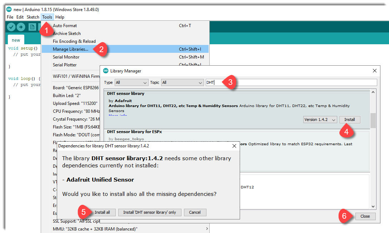Expand the MMU submenu arrow

click(x=207, y=229)
